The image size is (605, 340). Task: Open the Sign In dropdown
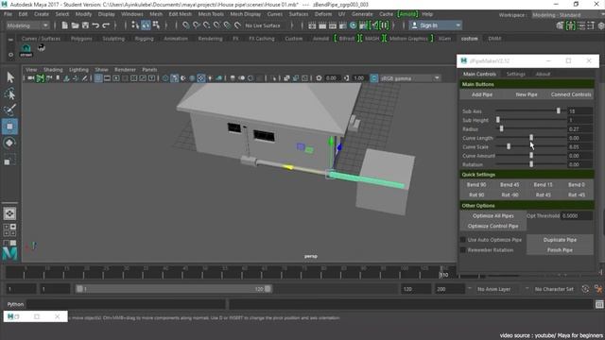(435, 25)
